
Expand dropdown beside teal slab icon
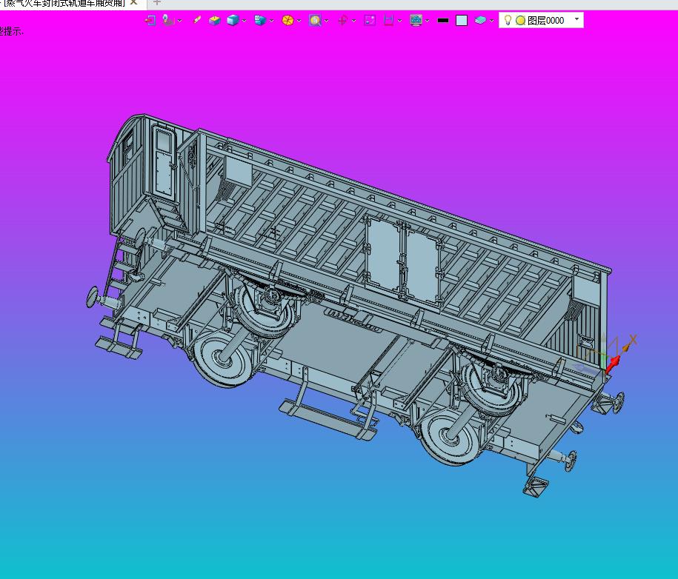pos(491,21)
